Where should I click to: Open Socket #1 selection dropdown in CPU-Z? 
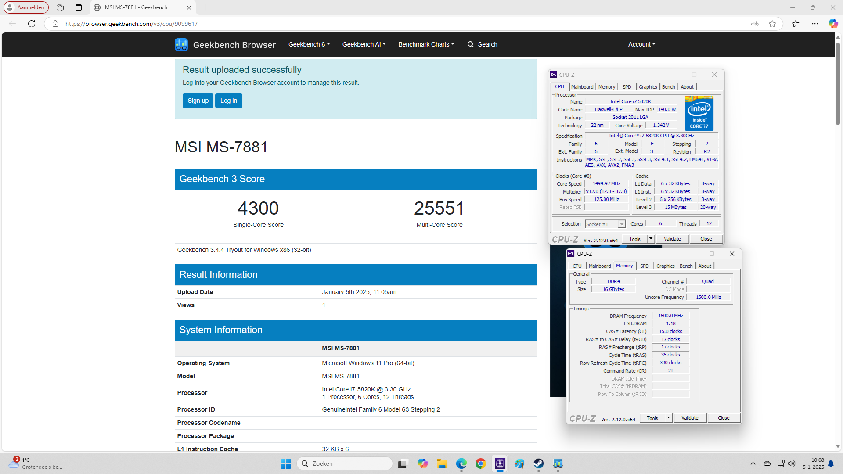[x=605, y=224]
